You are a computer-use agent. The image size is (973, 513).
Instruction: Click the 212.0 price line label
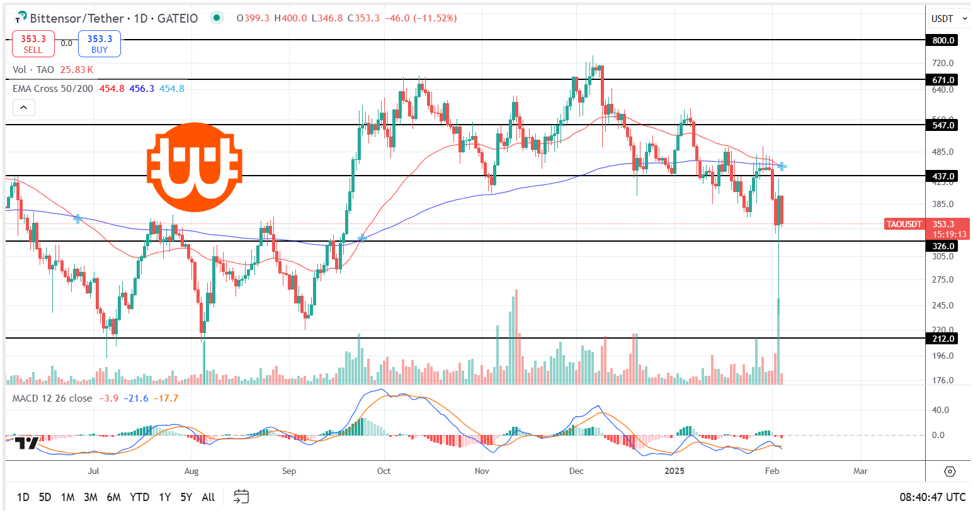coord(942,339)
